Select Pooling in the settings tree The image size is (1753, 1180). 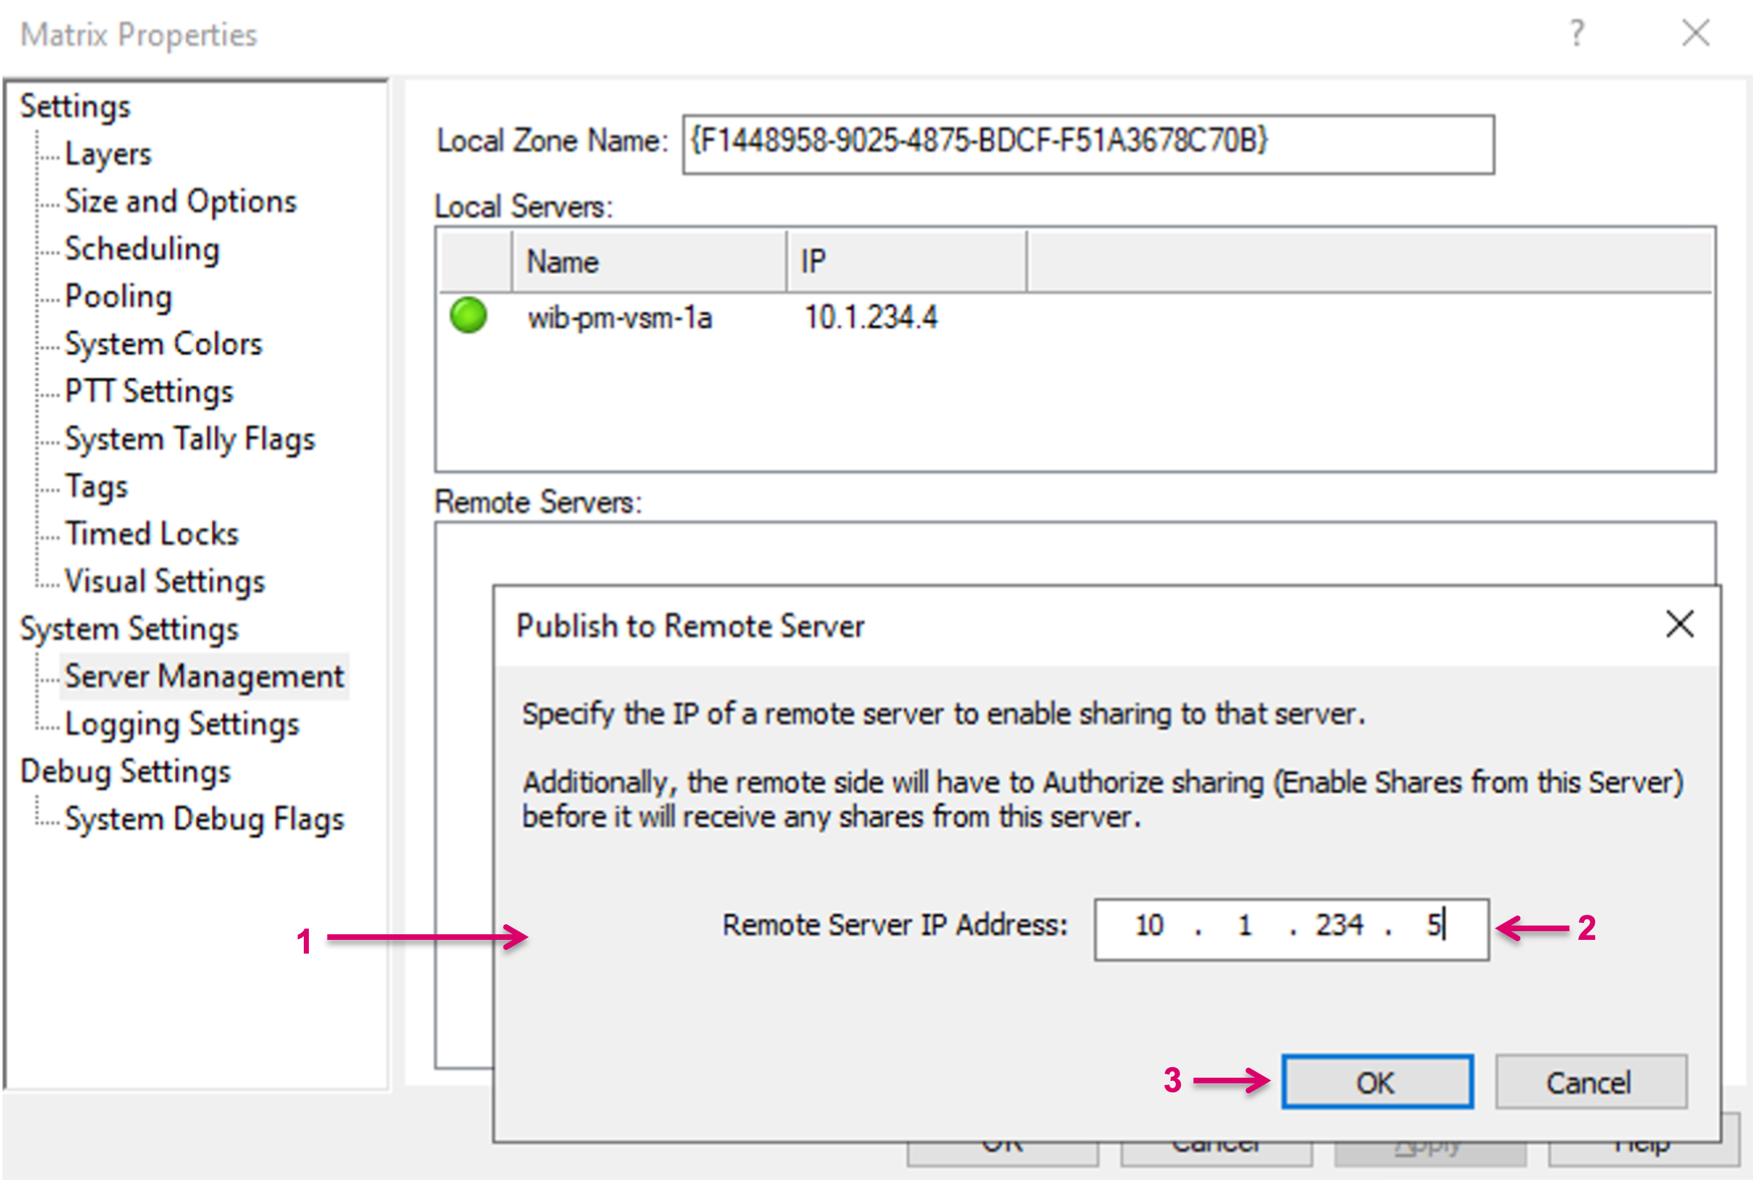118,296
